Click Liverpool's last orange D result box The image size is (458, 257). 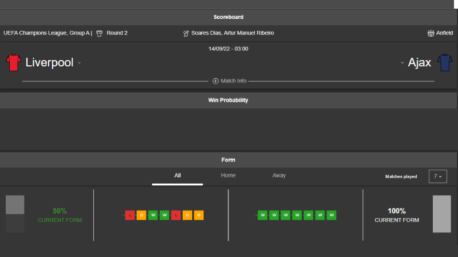click(199, 215)
